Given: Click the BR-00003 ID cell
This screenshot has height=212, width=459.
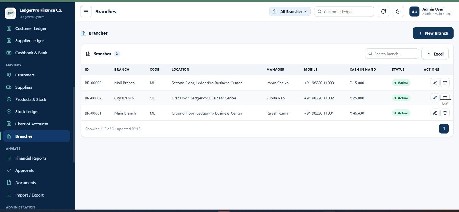Looking at the screenshot, I should point(93,83).
